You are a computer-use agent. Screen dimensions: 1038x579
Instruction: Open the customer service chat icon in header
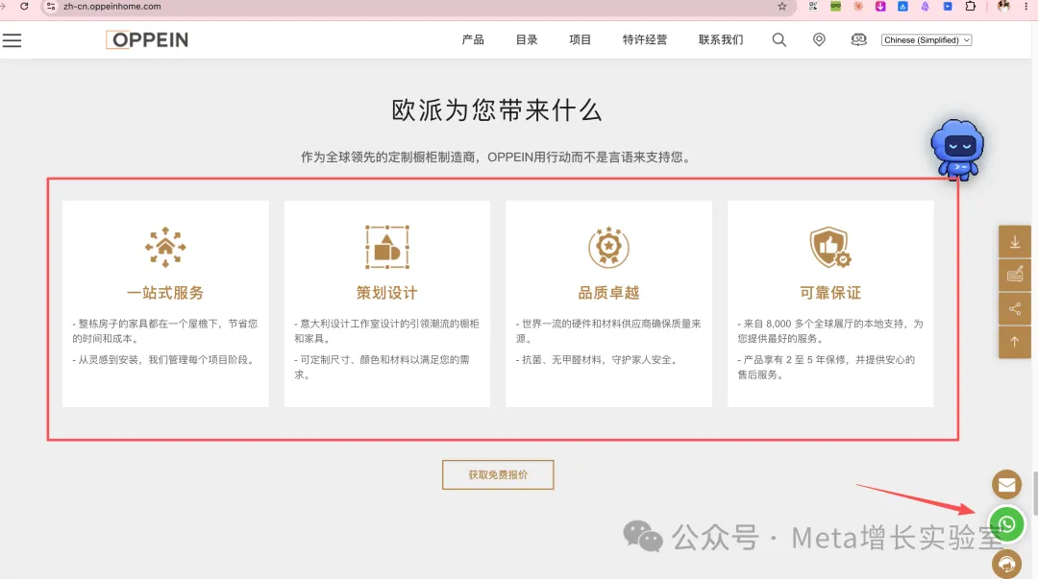(x=858, y=39)
